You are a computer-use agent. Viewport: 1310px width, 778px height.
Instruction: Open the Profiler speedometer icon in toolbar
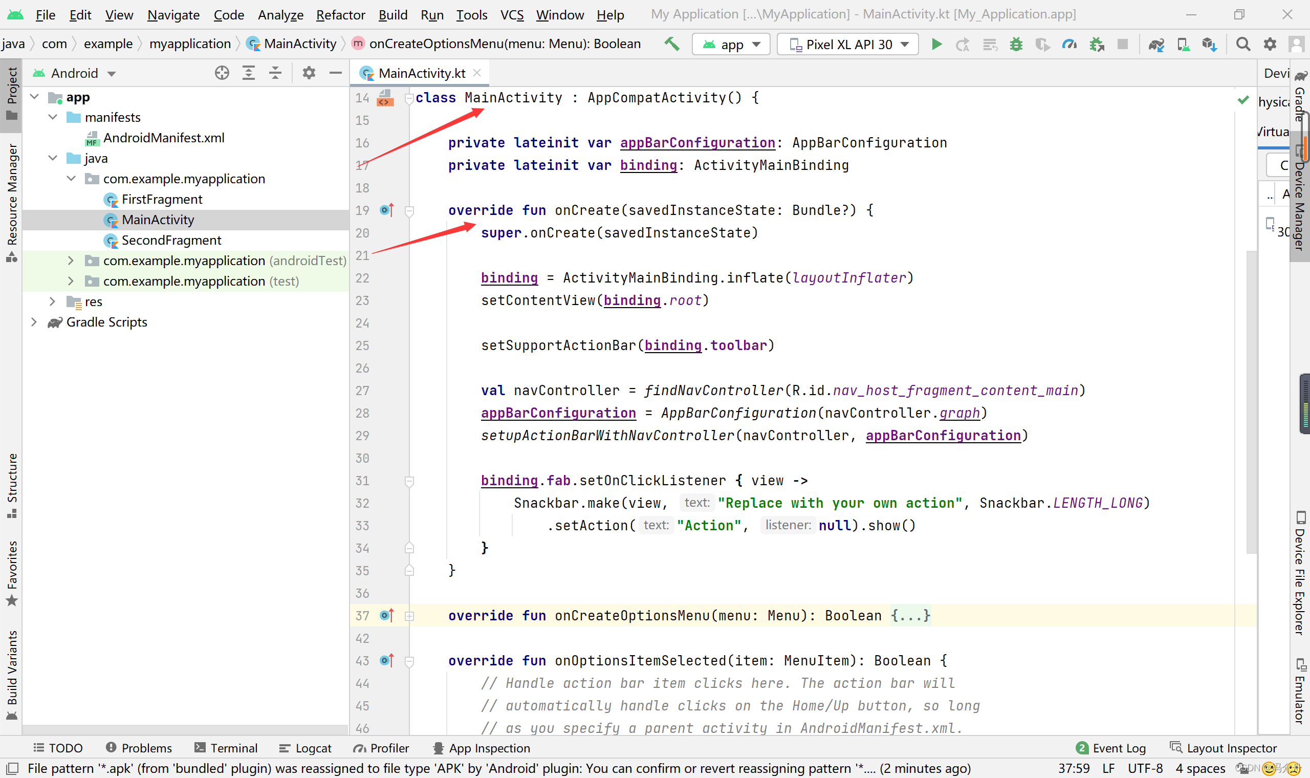point(1069,44)
